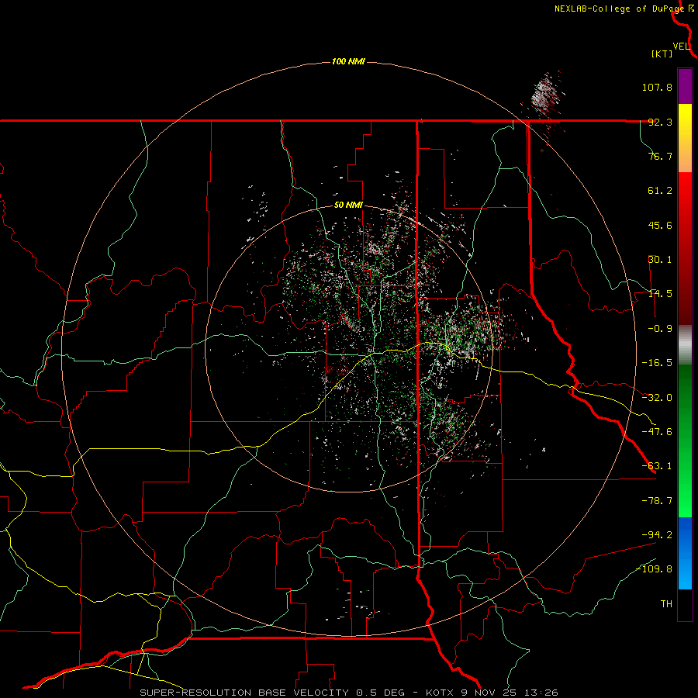Select the TH legend label
Image resolution: width=698 pixels, height=698 pixels.
666,604
